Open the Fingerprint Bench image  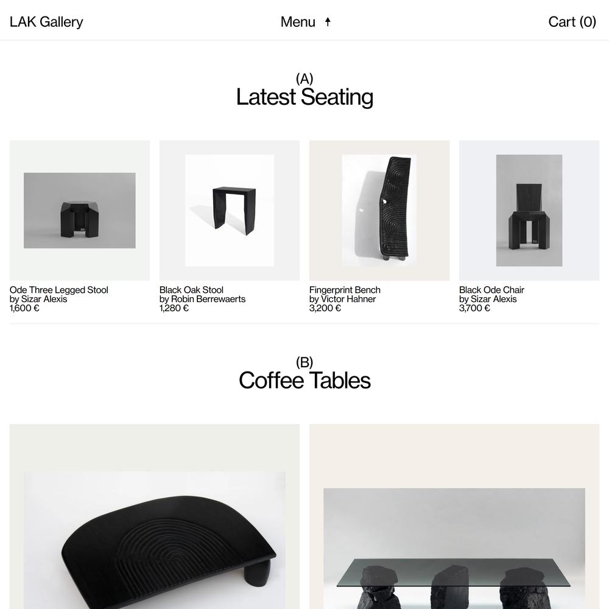[379, 211]
